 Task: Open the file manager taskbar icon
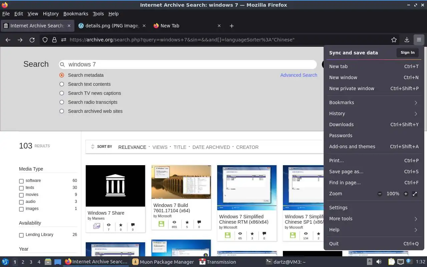pyautogui.click(x=48, y=262)
